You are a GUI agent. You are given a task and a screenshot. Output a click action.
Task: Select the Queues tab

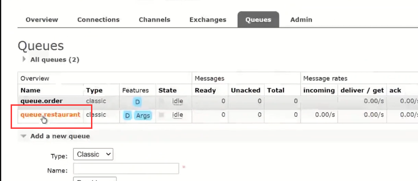pyautogui.click(x=258, y=19)
